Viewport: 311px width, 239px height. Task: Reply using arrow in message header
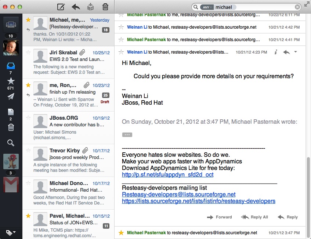[x=286, y=52]
